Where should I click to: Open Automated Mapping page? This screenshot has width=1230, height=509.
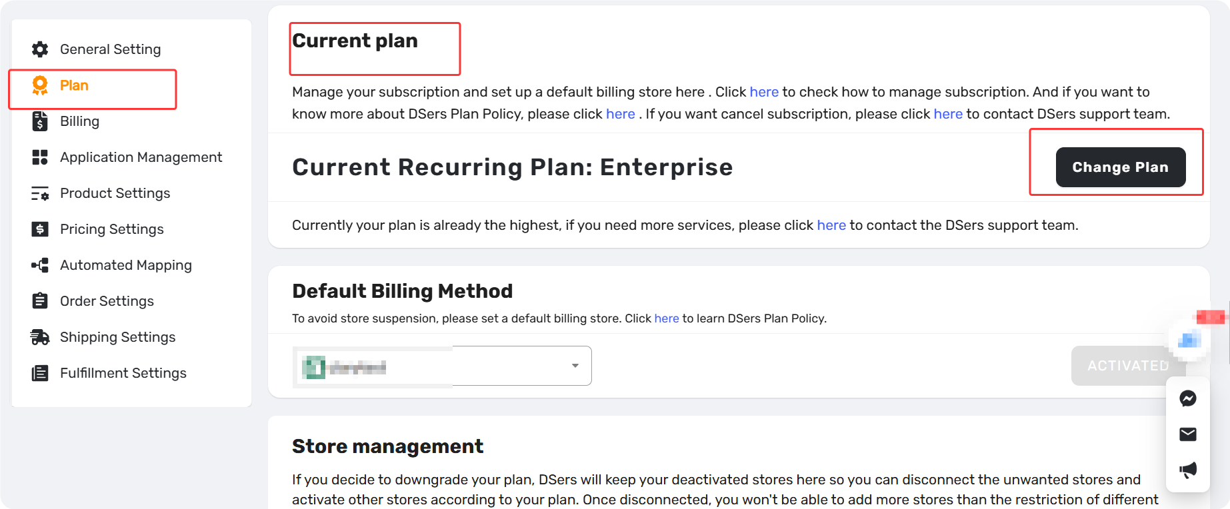(x=126, y=265)
